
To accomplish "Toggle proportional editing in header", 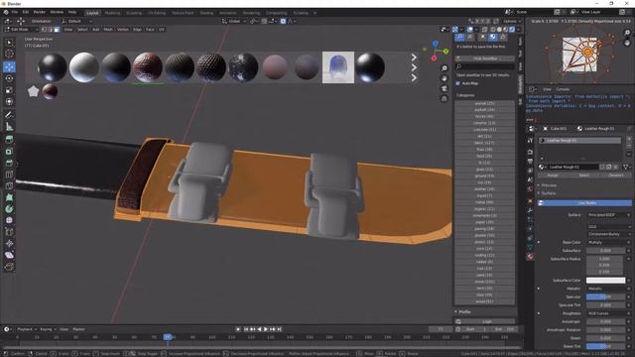I will pos(283,21).
